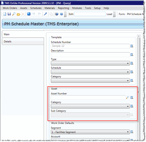Click the form scrollbar up arrow
Image resolution: width=146 pixels, height=142 pixels.
[139, 36]
